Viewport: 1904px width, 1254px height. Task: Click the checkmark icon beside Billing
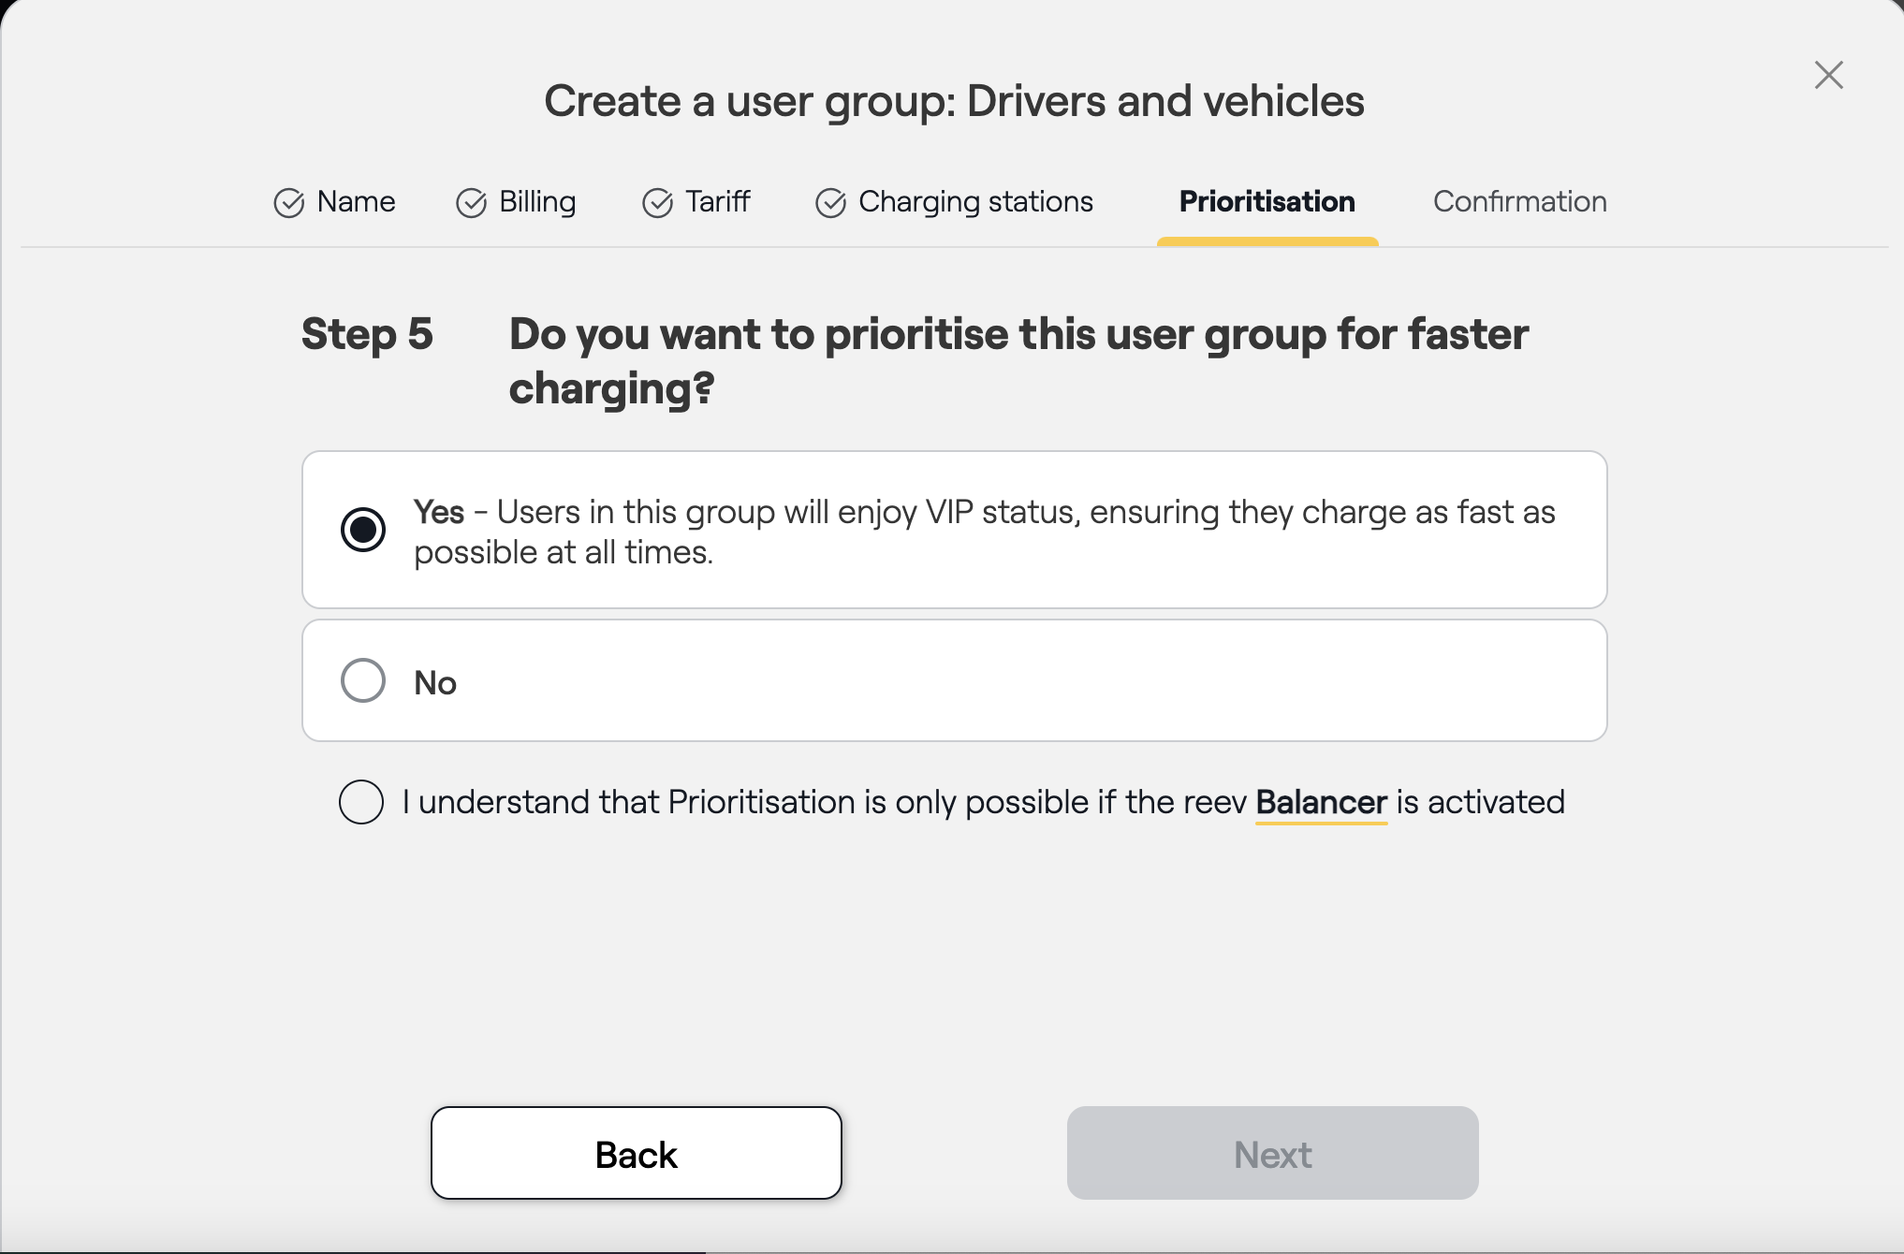click(471, 203)
